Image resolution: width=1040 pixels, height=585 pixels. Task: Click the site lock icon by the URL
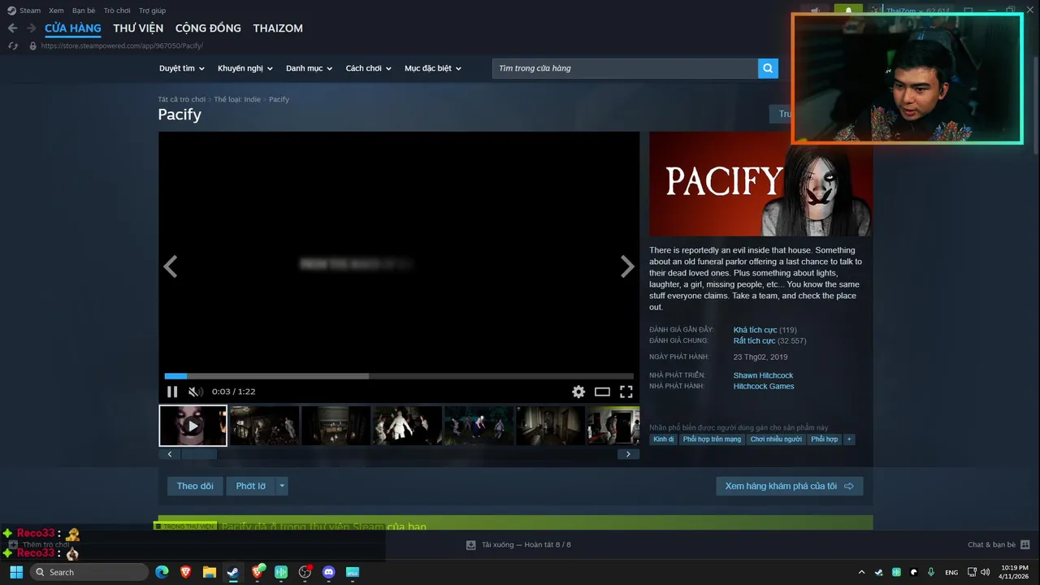pyautogui.click(x=32, y=46)
